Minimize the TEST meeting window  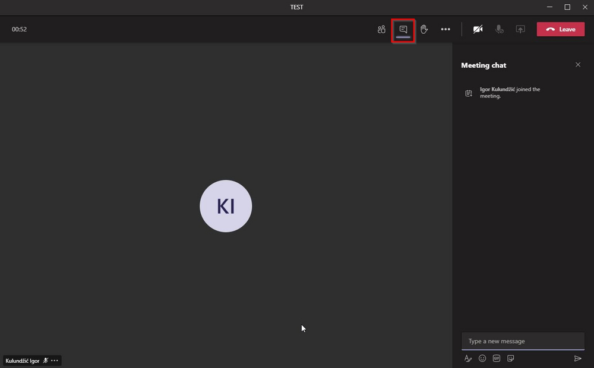[x=549, y=7]
